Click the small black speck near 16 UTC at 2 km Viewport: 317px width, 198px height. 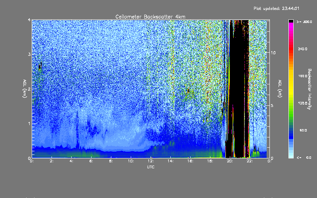(x=189, y=91)
